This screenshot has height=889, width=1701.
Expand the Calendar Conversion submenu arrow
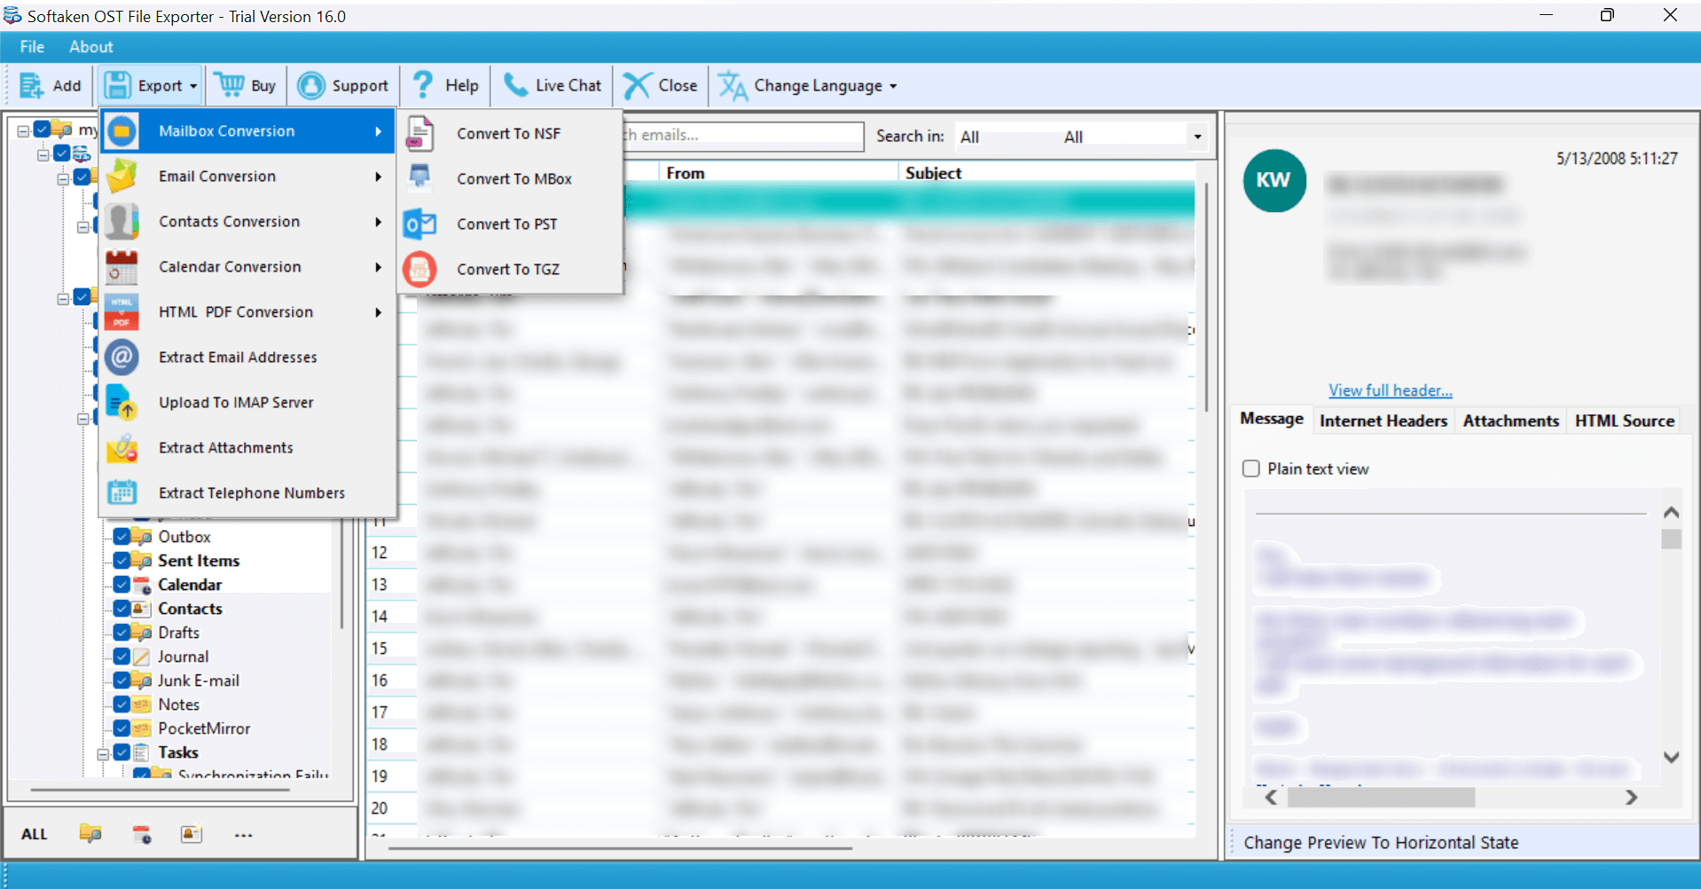click(x=379, y=267)
